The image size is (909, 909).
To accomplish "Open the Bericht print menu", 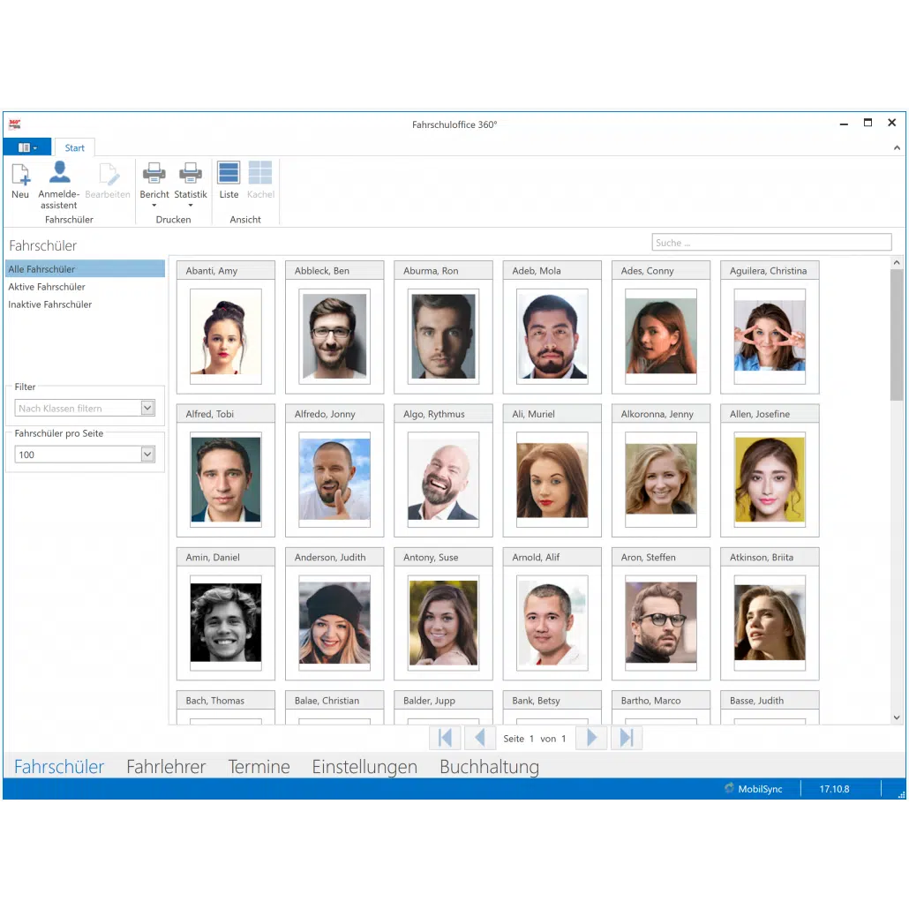I will (x=154, y=174).
